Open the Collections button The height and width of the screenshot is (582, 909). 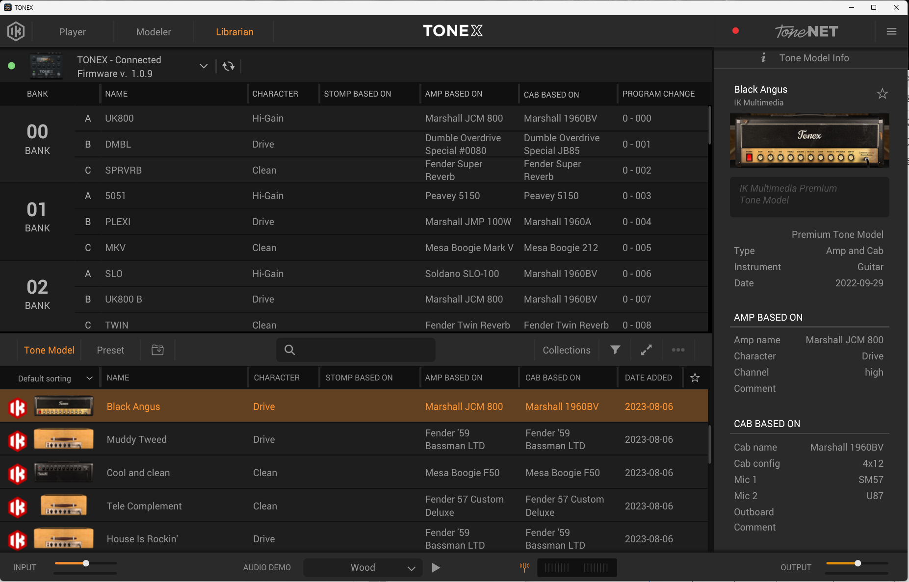(567, 350)
